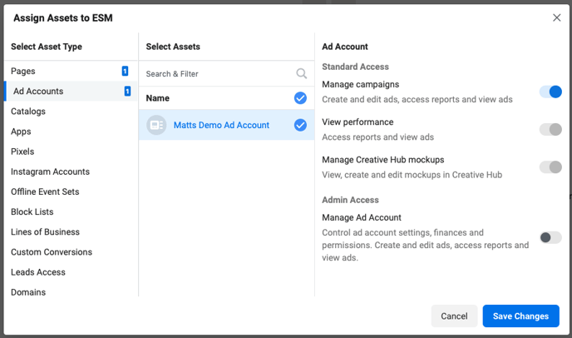Open the Matts Demo Ad Account link
The image size is (572, 338).
click(x=221, y=125)
